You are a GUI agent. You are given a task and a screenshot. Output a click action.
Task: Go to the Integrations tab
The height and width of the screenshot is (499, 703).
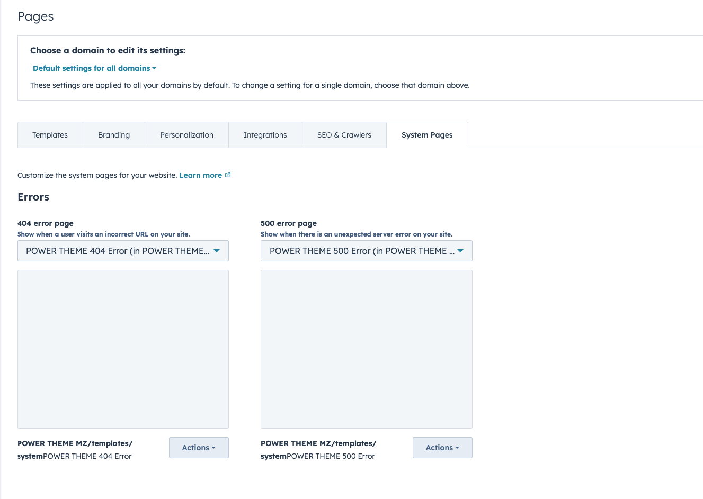click(x=265, y=135)
